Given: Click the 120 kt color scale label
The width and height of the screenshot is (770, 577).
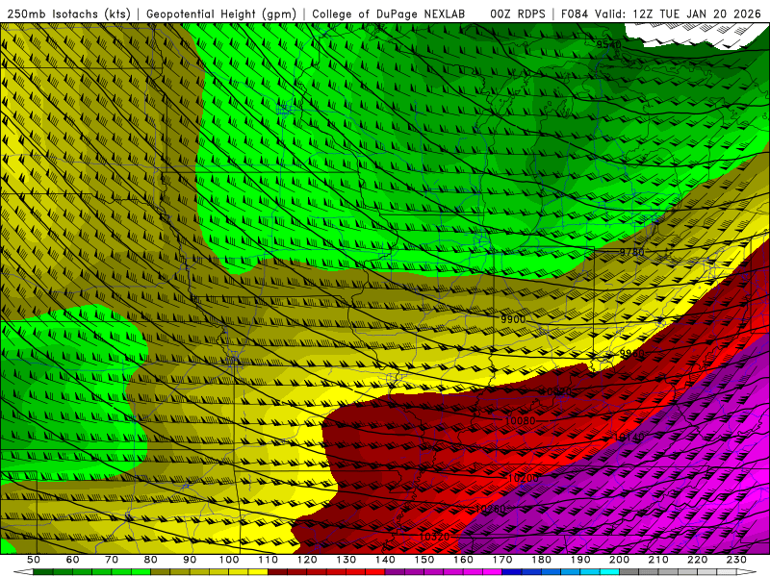Looking at the screenshot, I should 307,560.
